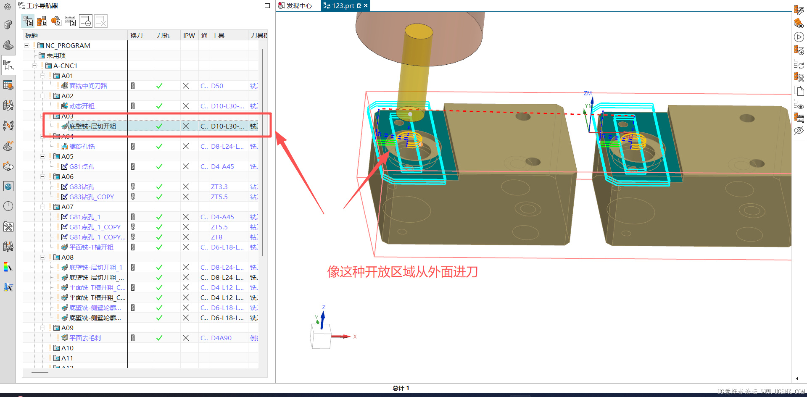Viewport: 807px width, 397px height.
Task: Click the clock history icon in left sidebar
Action: point(8,206)
